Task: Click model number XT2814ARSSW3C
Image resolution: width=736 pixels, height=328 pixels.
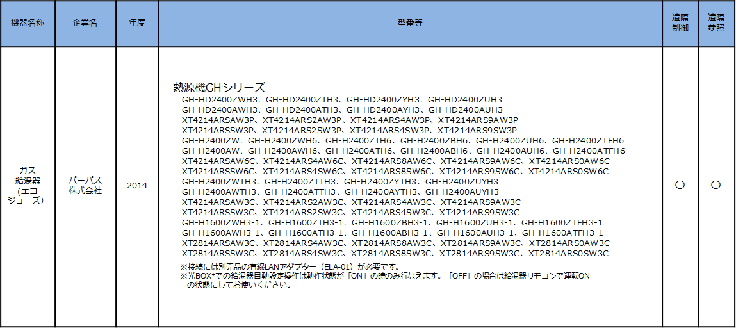Action: click(218, 254)
